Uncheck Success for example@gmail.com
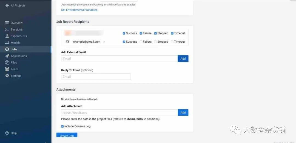This screenshot has height=143, width=296. click(124, 42)
